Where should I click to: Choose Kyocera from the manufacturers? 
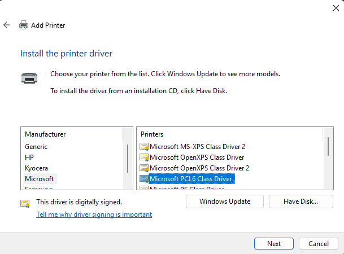tap(37, 168)
